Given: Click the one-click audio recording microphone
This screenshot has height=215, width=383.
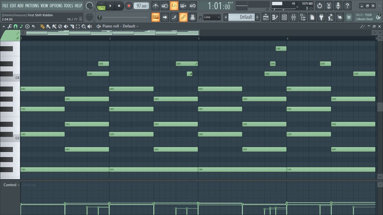Looking at the screenshot, I should pos(338,6).
